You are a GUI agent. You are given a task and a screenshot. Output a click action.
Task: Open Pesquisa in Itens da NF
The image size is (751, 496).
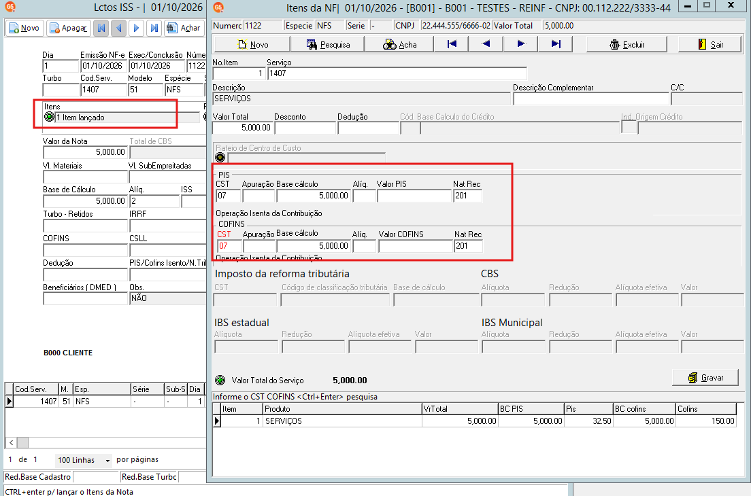tap(328, 44)
